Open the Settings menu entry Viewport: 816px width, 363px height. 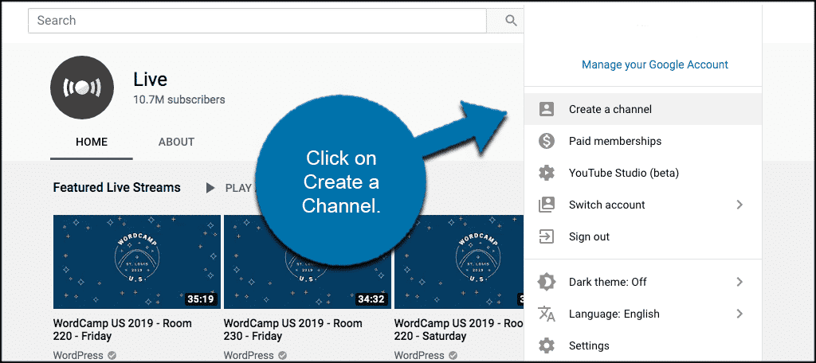643,345
